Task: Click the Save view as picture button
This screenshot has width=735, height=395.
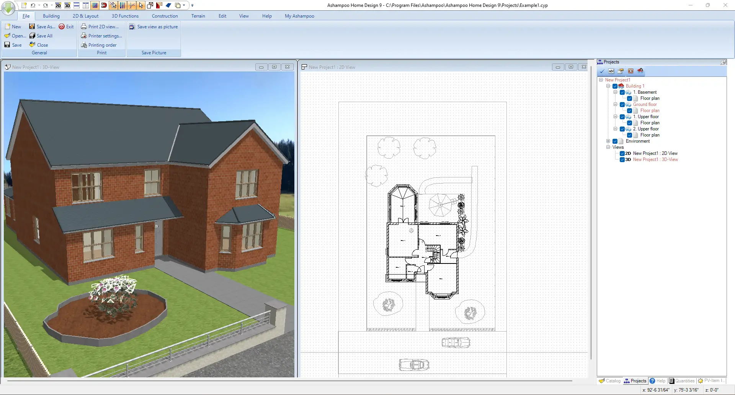Action: click(x=154, y=26)
